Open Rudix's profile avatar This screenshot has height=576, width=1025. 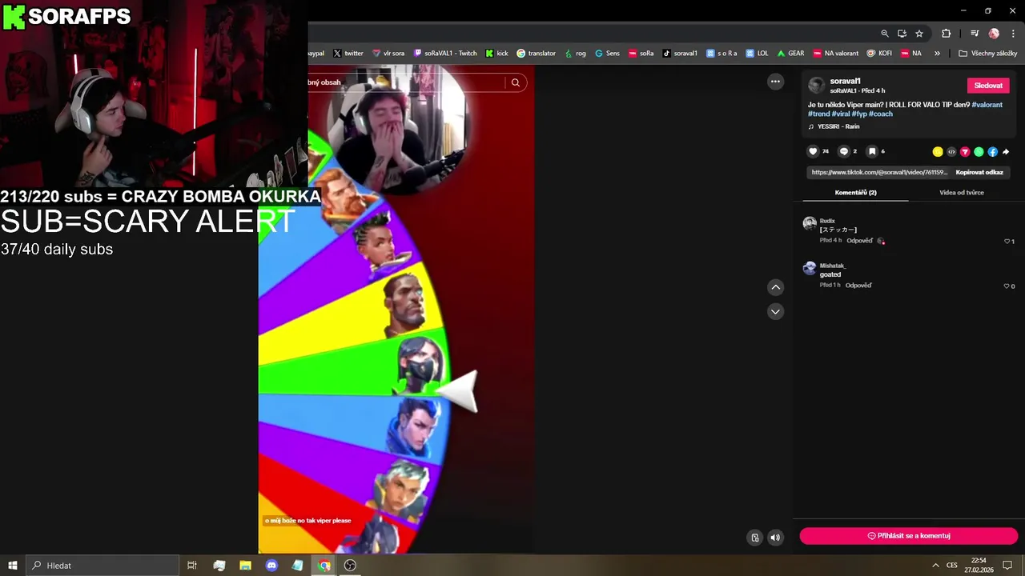(x=810, y=223)
